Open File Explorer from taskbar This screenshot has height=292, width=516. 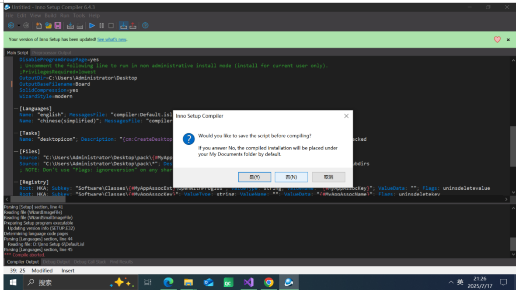click(188, 282)
